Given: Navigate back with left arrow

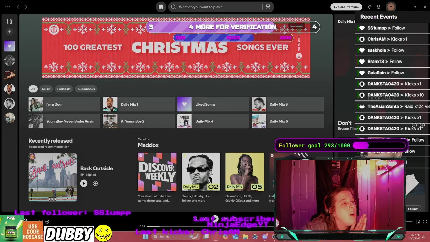Looking at the screenshot, I should (18, 7).
